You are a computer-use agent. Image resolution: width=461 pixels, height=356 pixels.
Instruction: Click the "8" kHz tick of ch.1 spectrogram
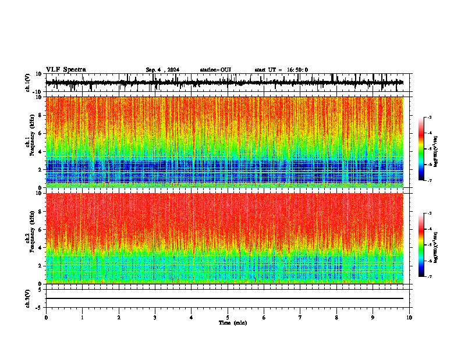[x=40, y=115]
